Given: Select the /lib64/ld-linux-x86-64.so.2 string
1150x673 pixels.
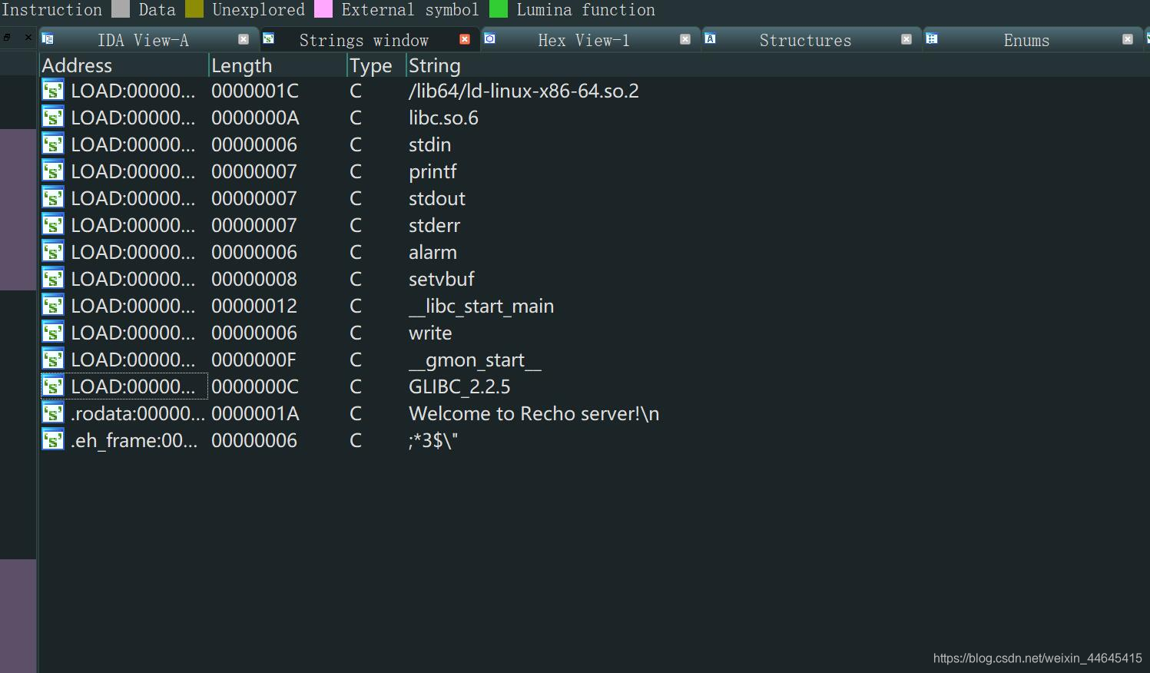Looking at the screenshot, I should [523, 91].
